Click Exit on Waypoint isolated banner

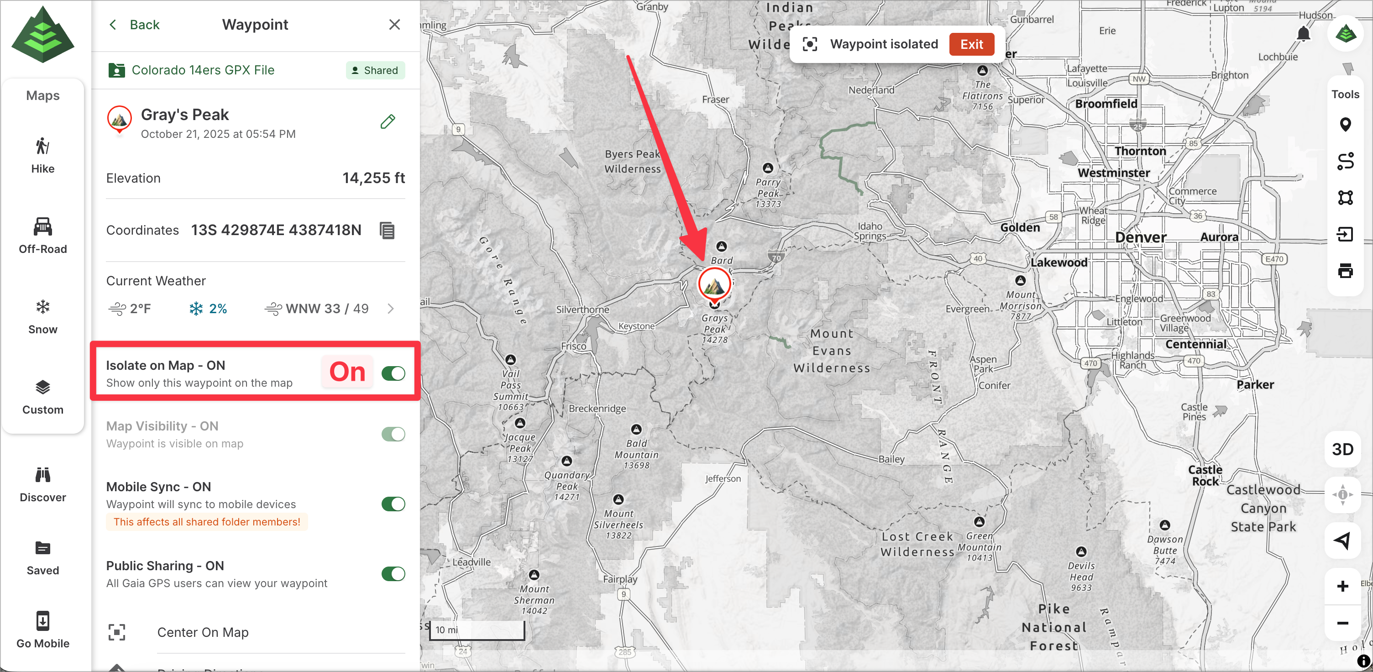[x=971, y=44]
